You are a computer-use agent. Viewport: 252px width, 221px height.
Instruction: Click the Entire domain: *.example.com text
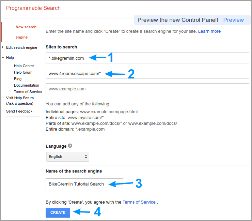point(75,129)
